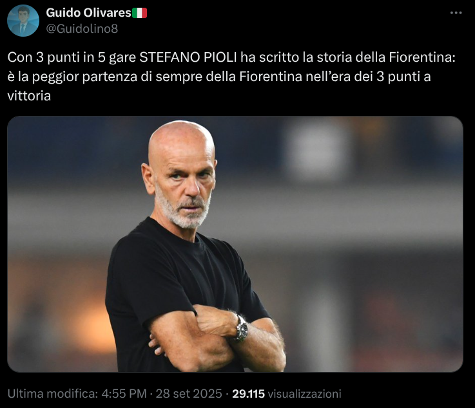Viewport: 475px width, 408px height.
Task: Visit the @Guidolino8 handle profile
Action: [x=82, y=29]
